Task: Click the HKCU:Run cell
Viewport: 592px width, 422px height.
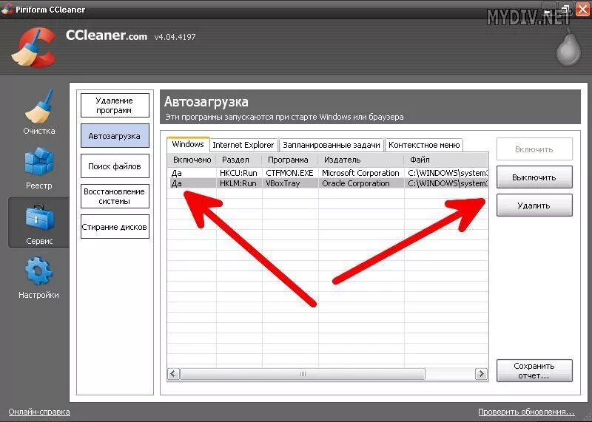Action: 238,173
